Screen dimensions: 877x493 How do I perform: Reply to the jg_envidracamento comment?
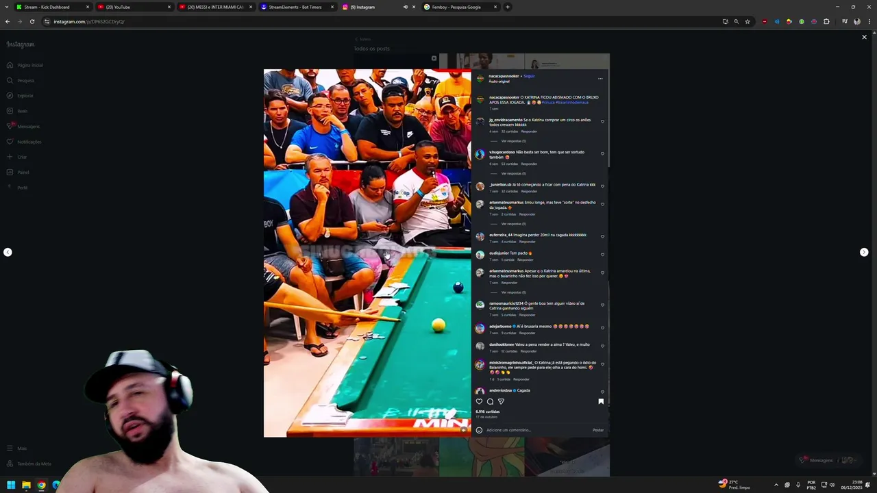tap(529, 131)
